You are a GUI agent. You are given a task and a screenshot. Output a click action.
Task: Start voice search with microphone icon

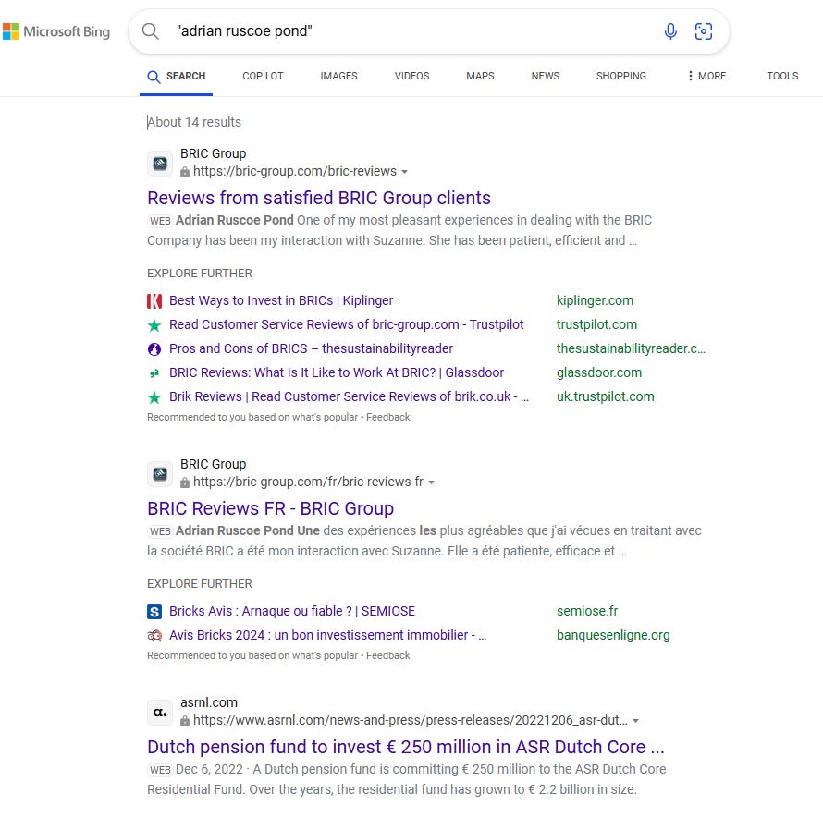coord(670,31)
